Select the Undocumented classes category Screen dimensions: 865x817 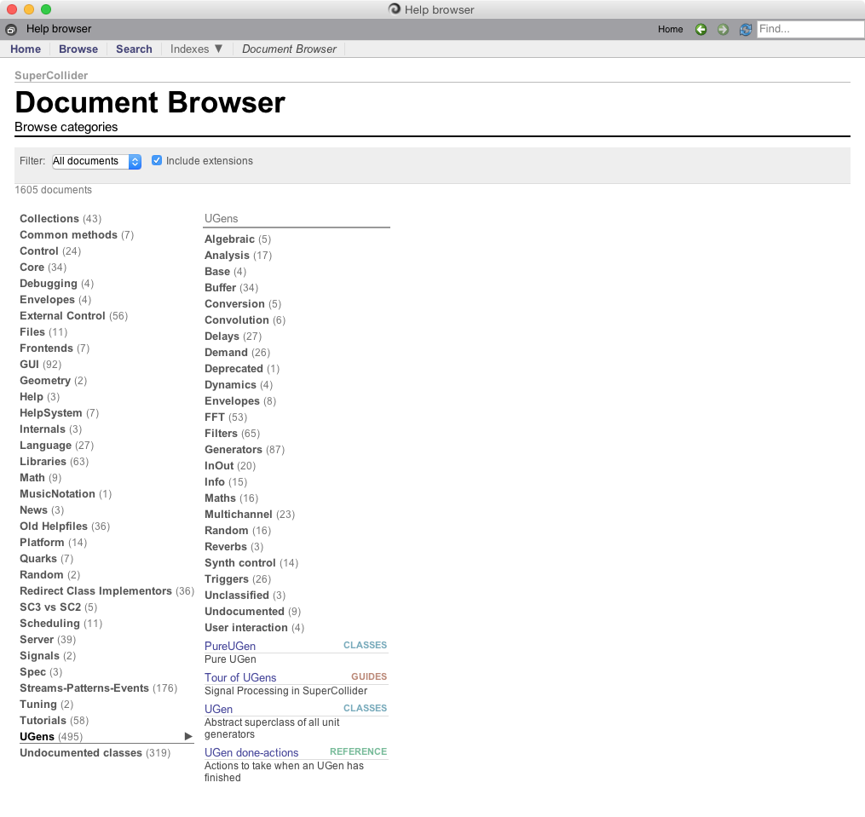pyautogui.click(x=95, y=752)
